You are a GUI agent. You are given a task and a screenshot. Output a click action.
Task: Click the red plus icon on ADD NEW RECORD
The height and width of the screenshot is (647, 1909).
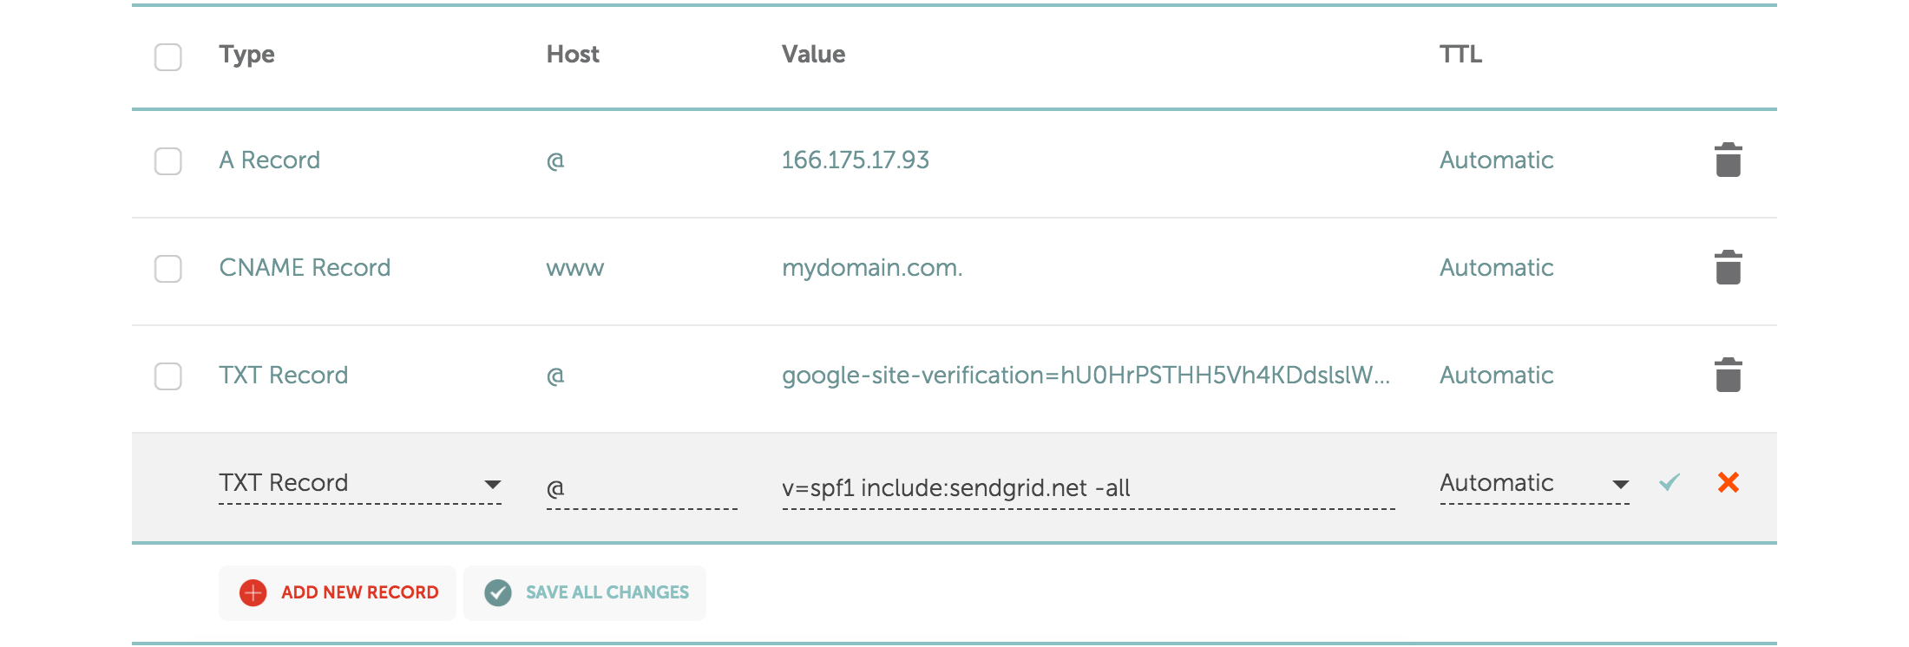[x=251, y=592]
